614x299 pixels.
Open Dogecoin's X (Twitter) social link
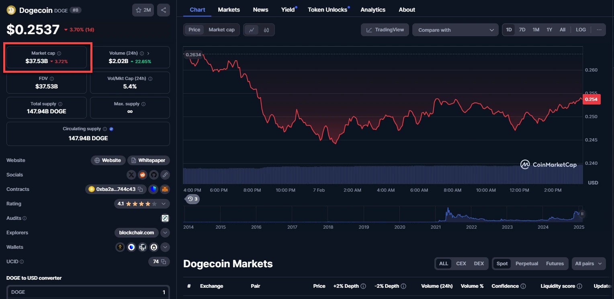tap(131, 175)
